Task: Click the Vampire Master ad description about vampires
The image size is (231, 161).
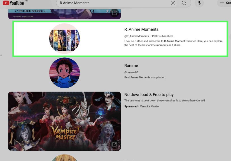Action: [x=165, y=101]
